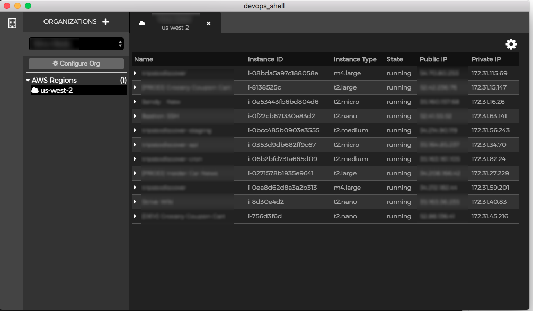This screenshot has height=311, width=533.
Task: Click private IP 172.31.56.243
Action: [490, 130]
